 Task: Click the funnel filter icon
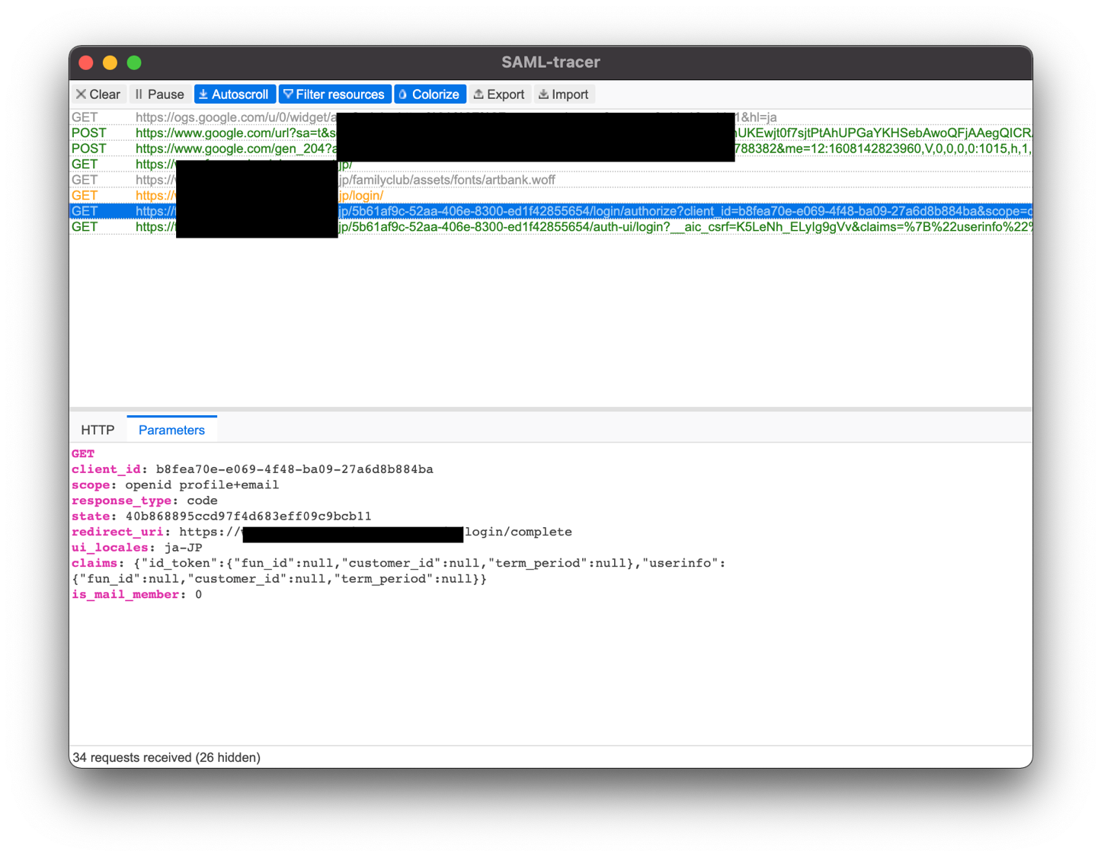point(288,94)
